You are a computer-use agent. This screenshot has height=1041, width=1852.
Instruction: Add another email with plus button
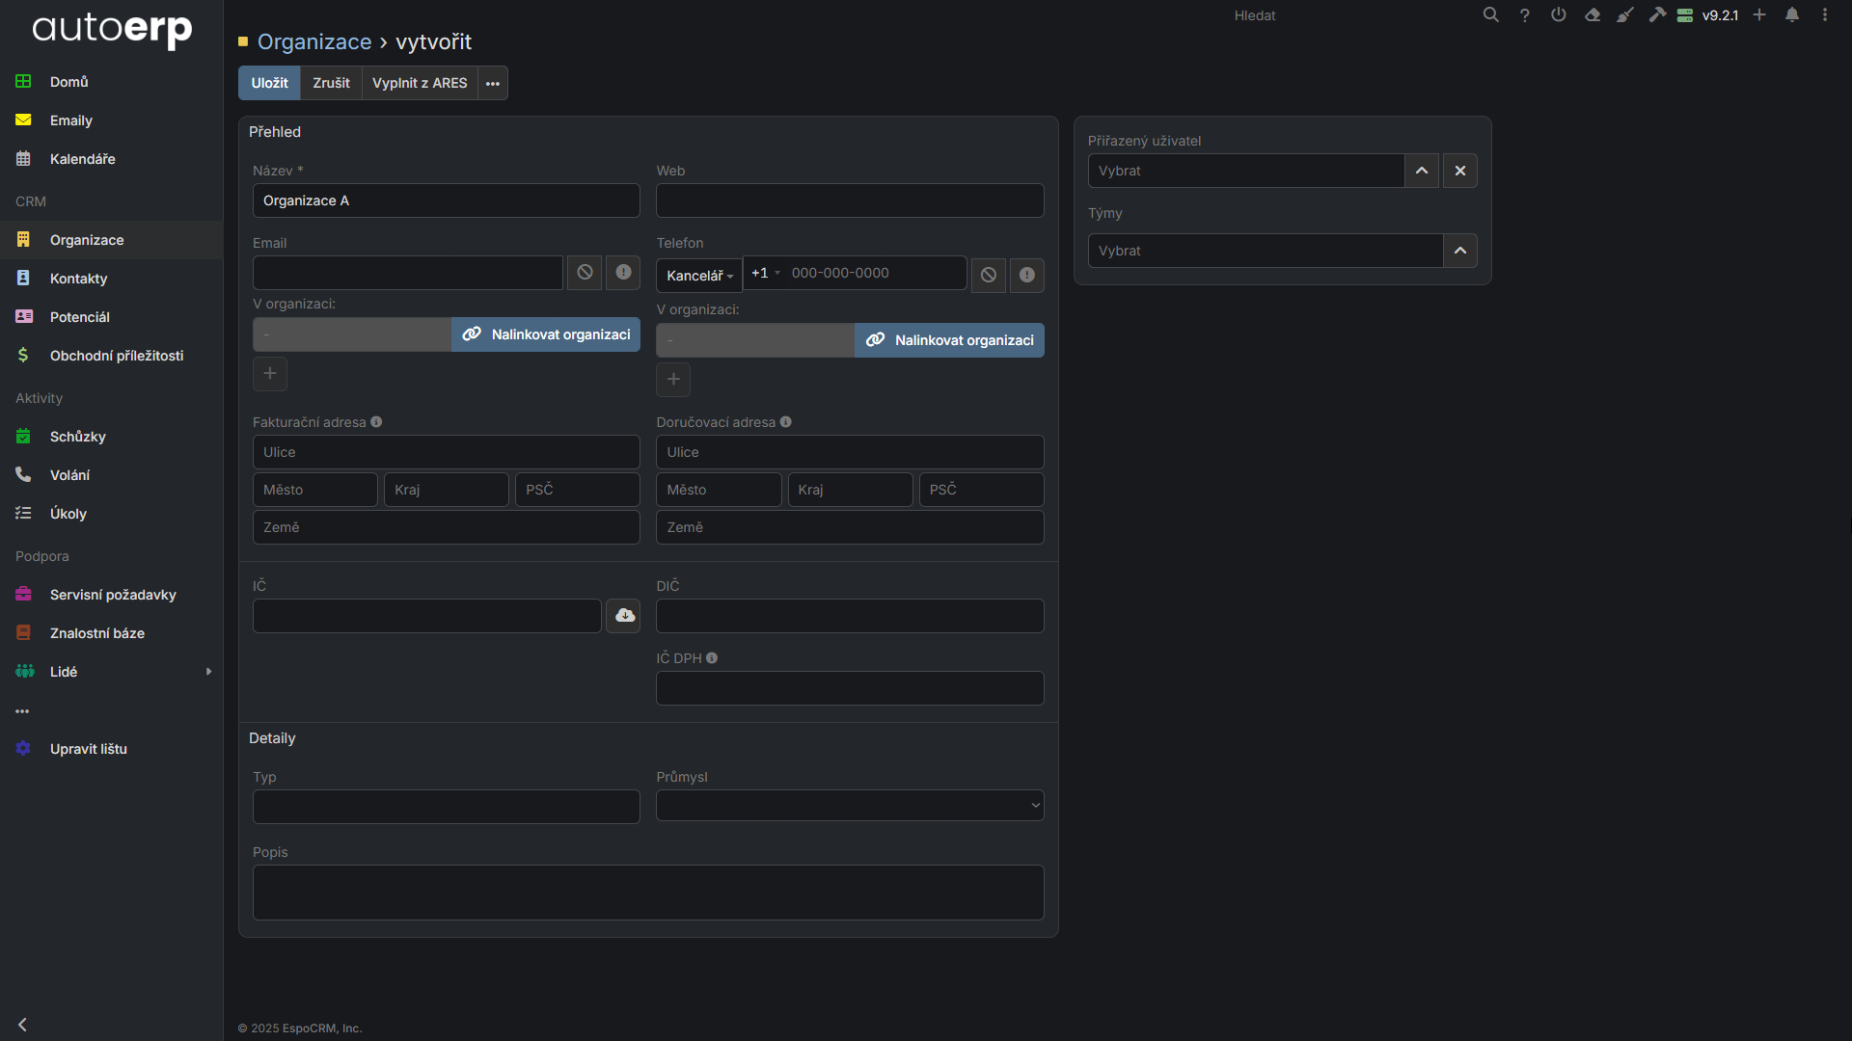pos(270,374)
